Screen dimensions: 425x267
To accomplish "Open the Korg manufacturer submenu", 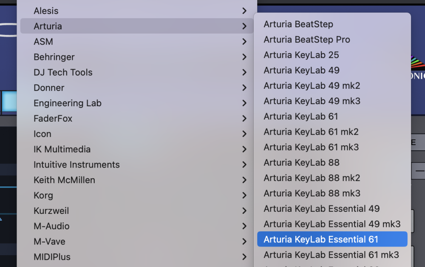I will (x=43, y=196).
